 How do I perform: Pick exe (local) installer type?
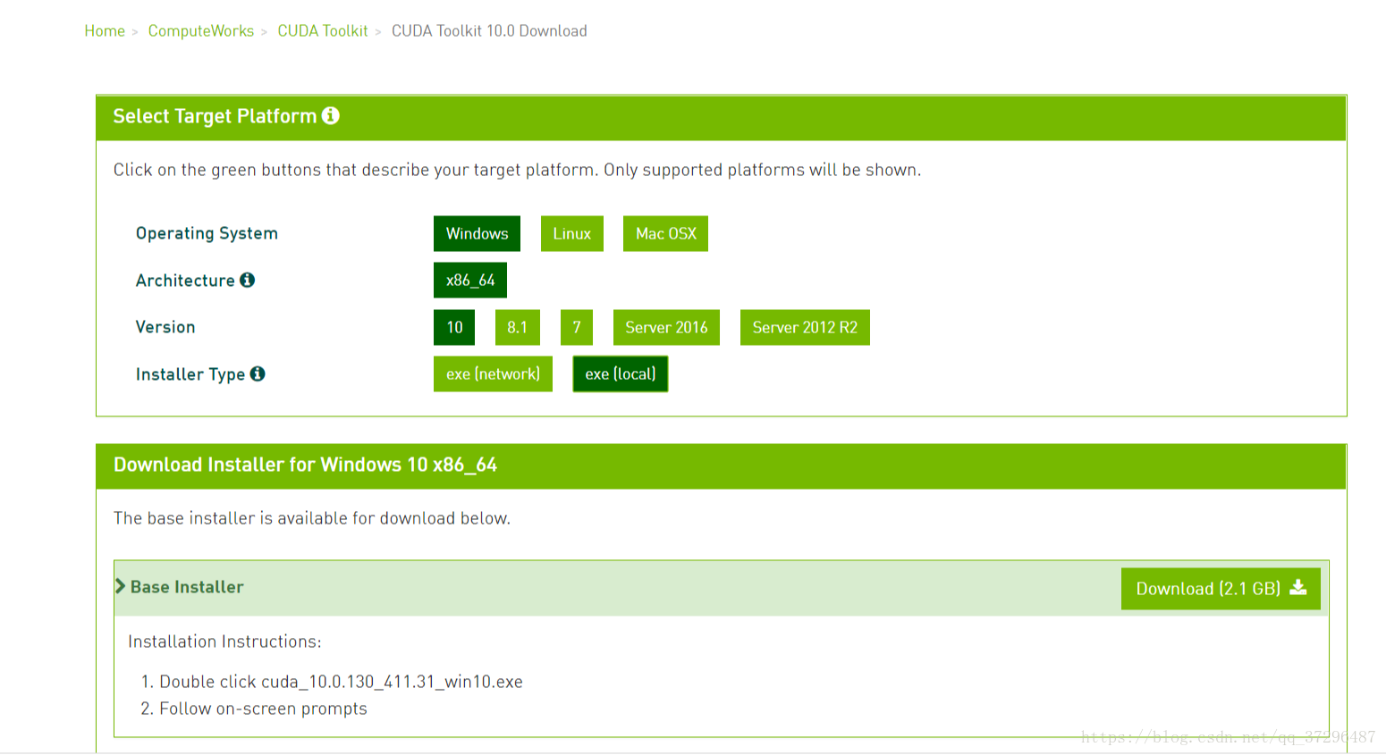(621, 373)
